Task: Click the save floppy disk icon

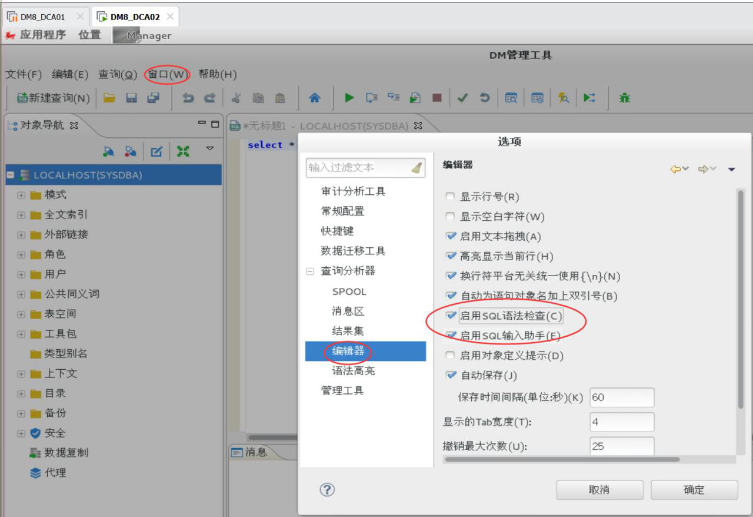Action: point(132,98)
